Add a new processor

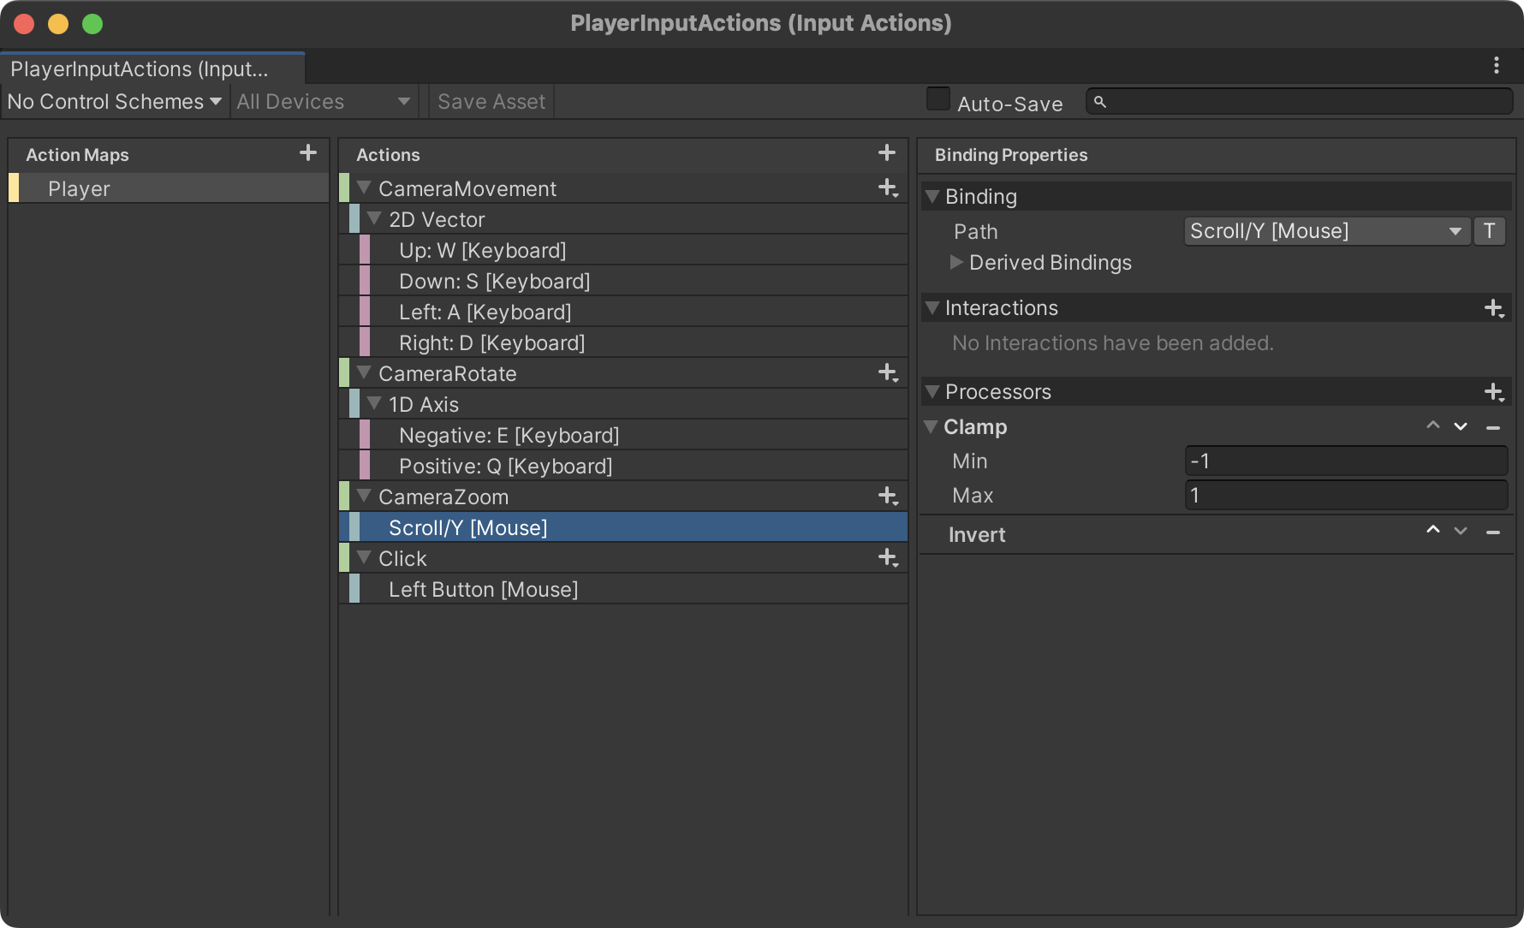1495,391
